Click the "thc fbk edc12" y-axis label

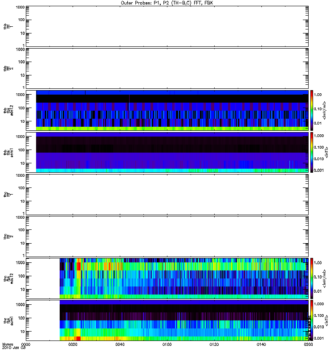tap(8, 278)
